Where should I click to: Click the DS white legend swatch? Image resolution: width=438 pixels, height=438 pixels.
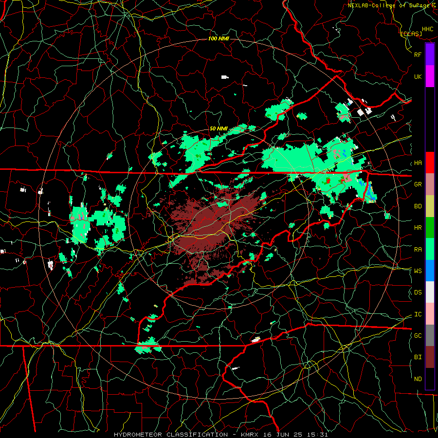[x=430, y=292]
